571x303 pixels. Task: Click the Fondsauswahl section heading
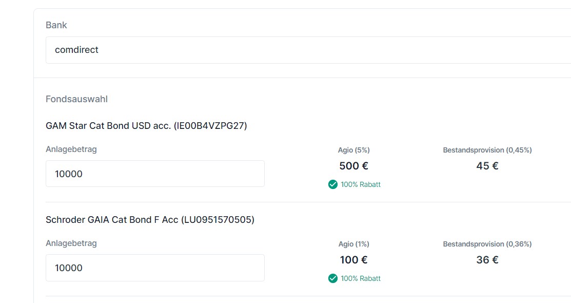pyautogui.click(x=76, y=99)
